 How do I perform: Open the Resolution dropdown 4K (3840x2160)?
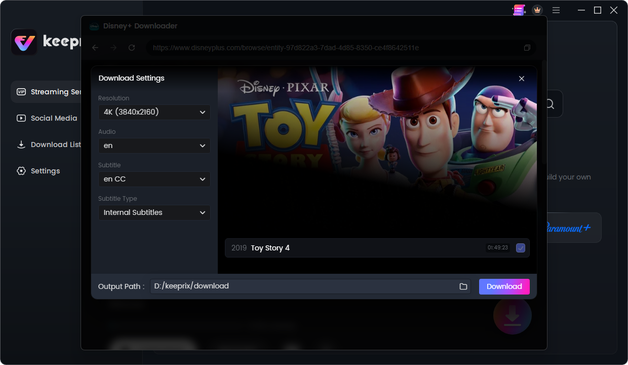(x=154, y=112)
